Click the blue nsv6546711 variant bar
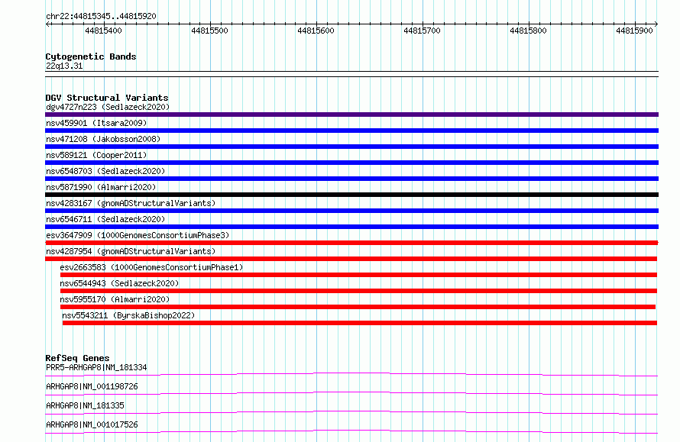Viewport: 680px width, 442px height. click(351, 227)
